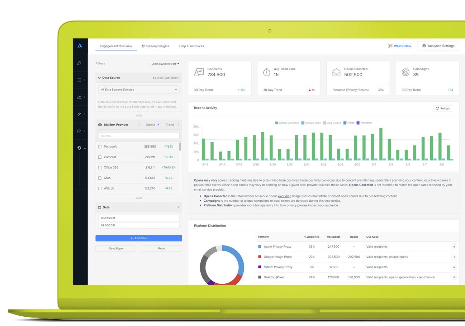465x326 pixels.
Task: Click the stopwatch icon on Avg. Read Time
Action: (267, 72)
